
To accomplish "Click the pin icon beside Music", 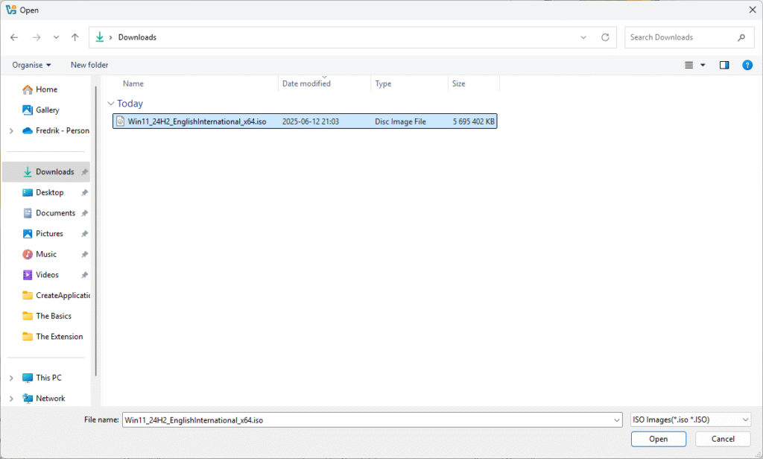I will (x=85, y=255).
